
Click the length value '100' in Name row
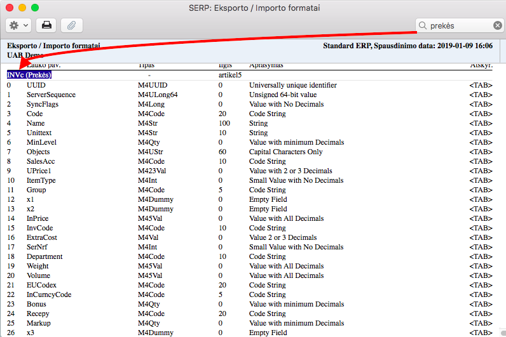(x=224, y=123)
